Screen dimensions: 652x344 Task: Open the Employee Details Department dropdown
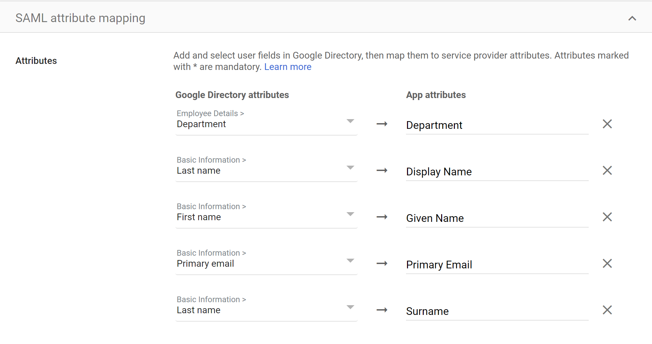(x=266, y=122)
